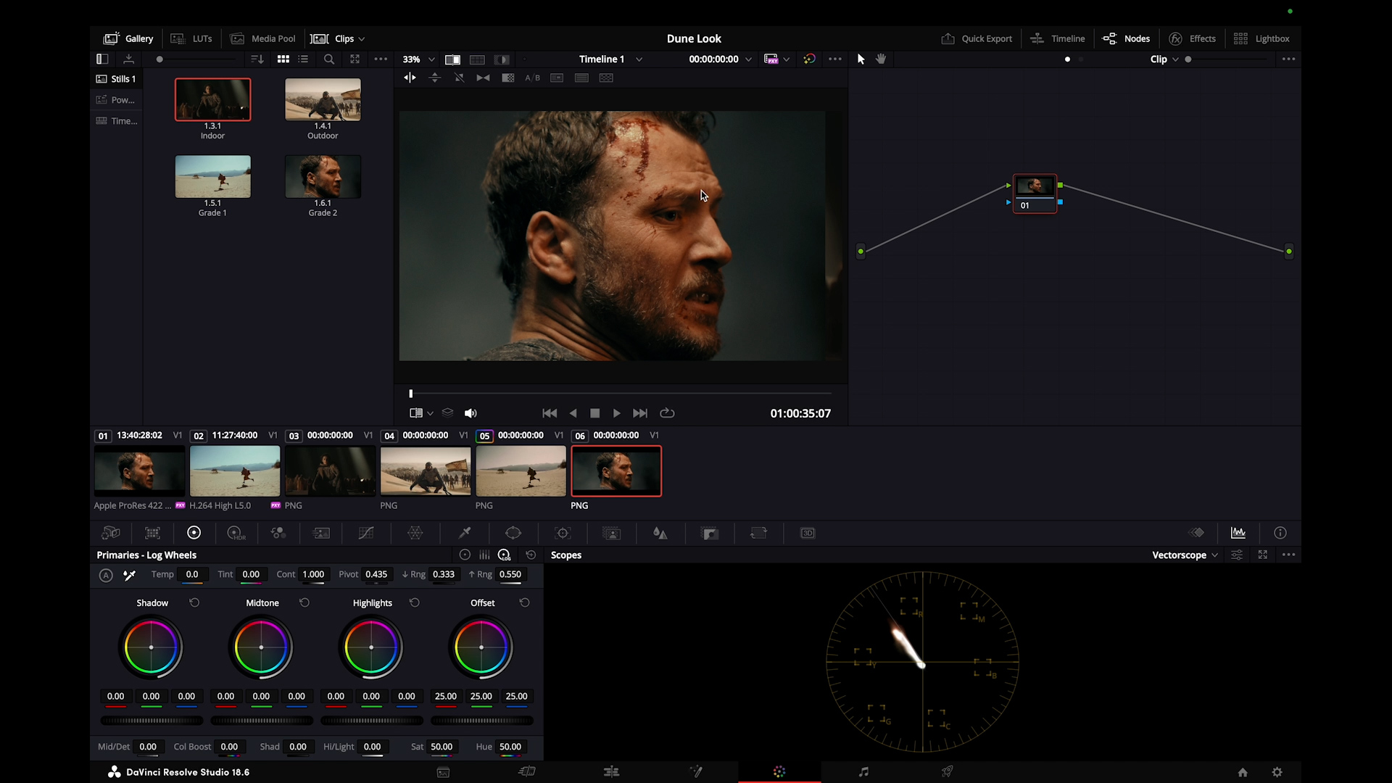Switch to the LUTs panel
The image size is (1392, 783).
point(192,38)
